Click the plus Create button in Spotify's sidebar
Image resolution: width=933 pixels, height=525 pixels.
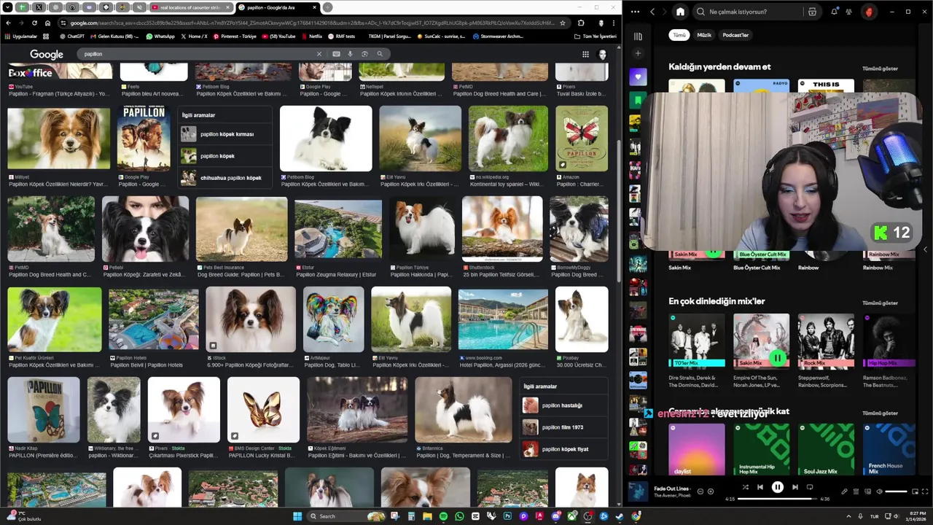coord(638,53)
